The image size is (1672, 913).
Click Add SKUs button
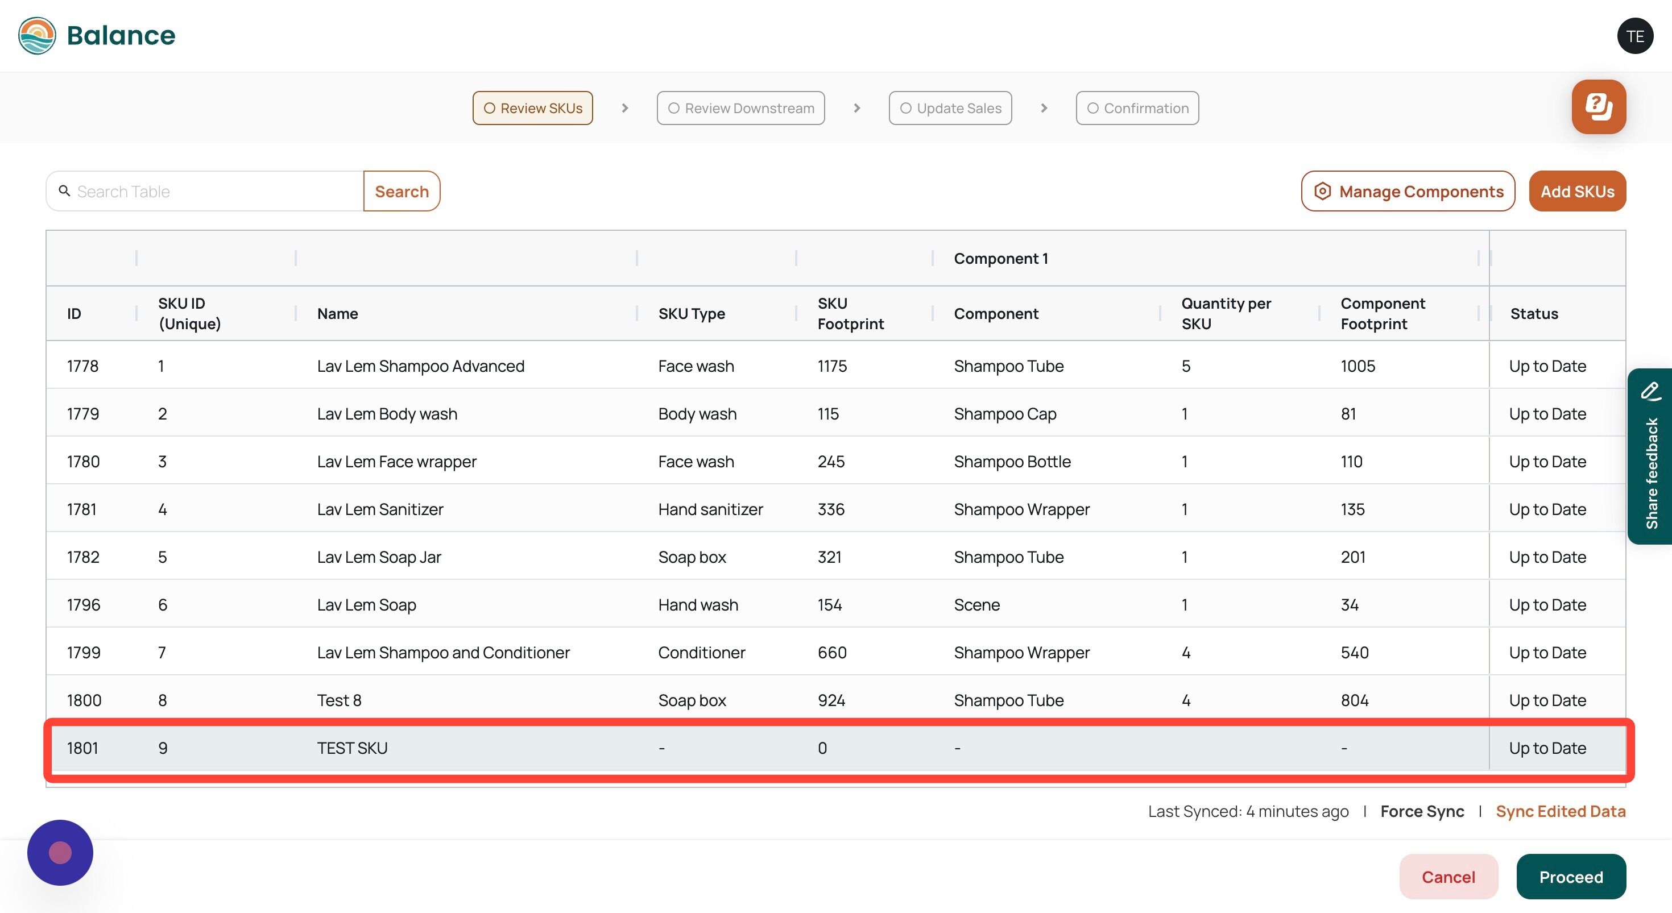(1577, 192)
